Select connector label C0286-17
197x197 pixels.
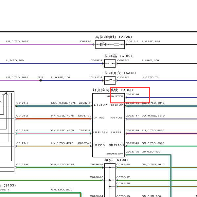click(123, 177)
